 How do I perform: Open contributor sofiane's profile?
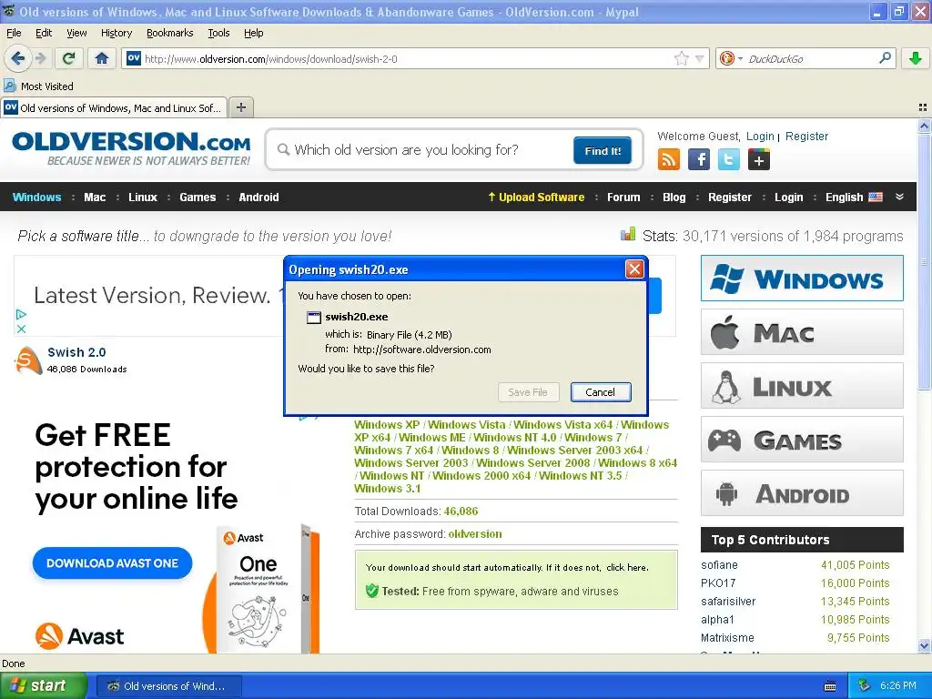point(719,564)
